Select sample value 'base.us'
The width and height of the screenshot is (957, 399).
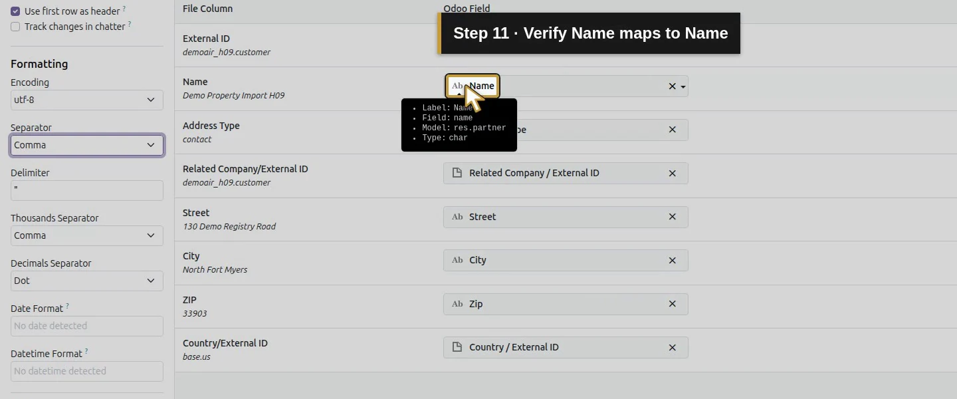(197, 357)
